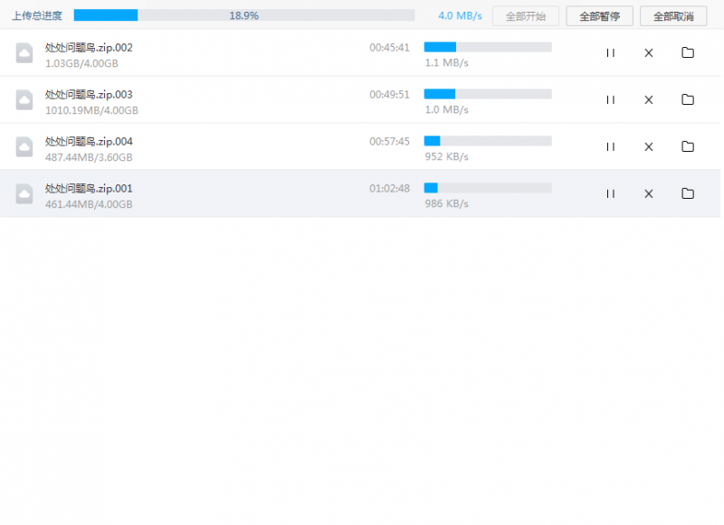This screenshot has width=724, height=525.
Task: Click the 全部取消 button
Action: 672,16
